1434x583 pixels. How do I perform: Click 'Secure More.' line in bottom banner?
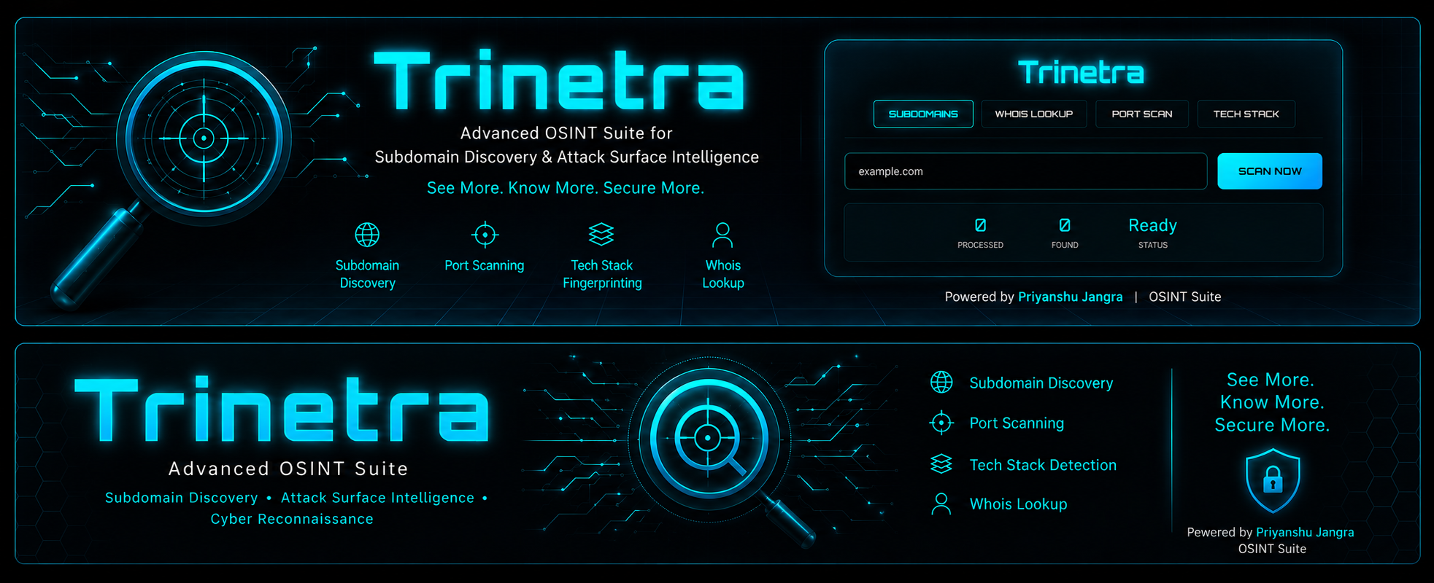[x=1272, y=425]
